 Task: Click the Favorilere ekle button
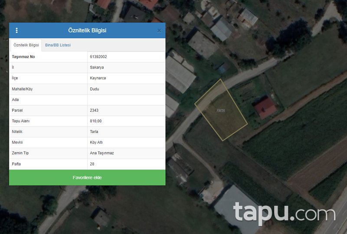coord(87,178)
